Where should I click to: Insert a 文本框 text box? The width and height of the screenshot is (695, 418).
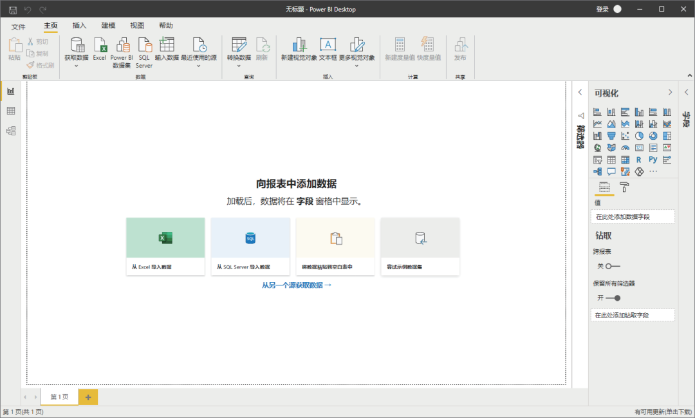[328, 49]
